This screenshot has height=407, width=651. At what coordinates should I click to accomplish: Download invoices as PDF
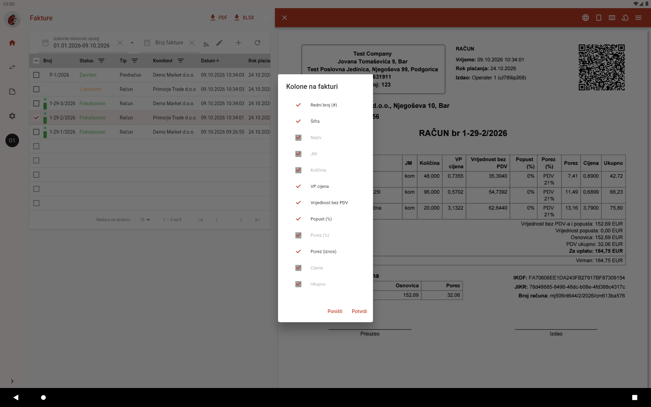(219, 18)
